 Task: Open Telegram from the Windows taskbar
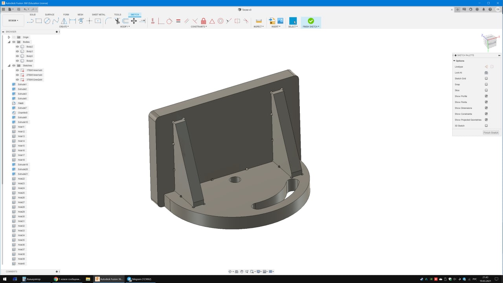click(x=140, y=279)
